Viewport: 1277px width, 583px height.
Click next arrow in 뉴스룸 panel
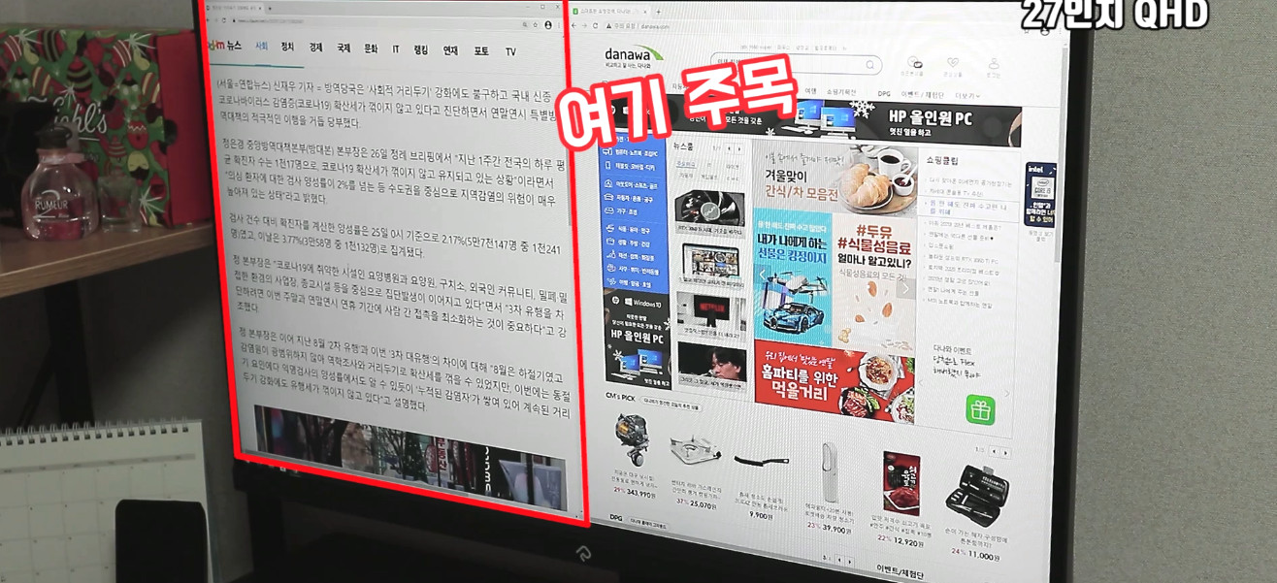pos(738,149)
